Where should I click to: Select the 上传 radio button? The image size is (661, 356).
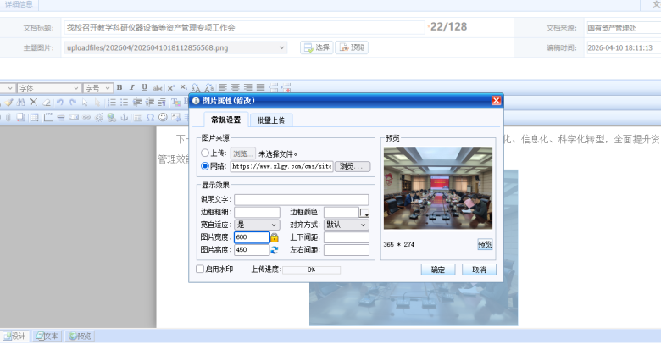[205, 153]
